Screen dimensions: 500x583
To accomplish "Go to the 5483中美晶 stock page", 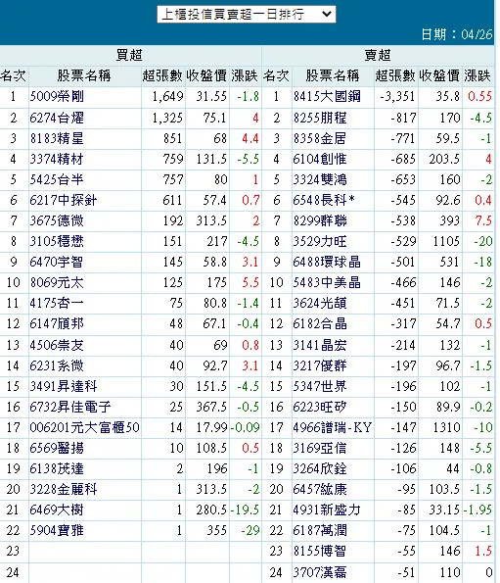I will click(x=327, y=282).
